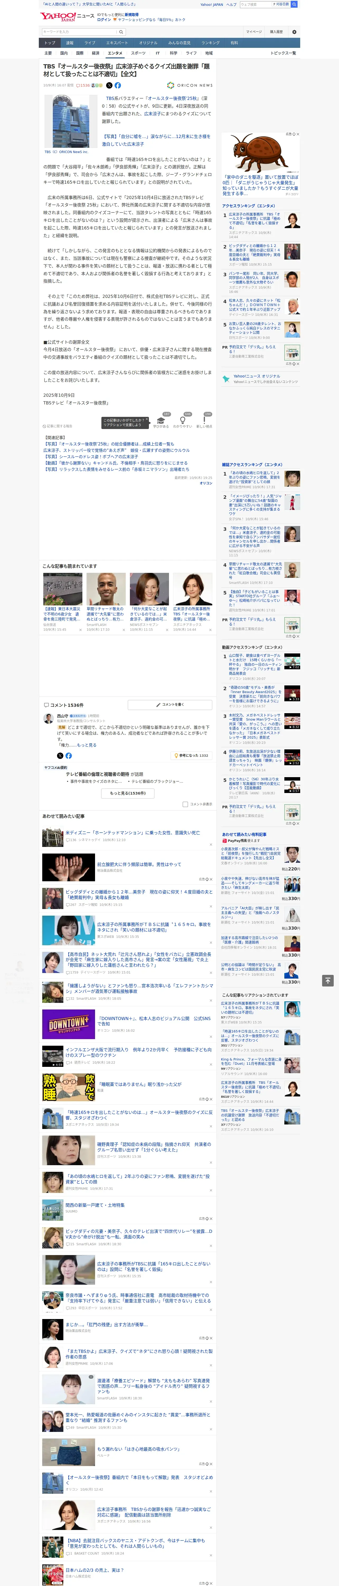The image size is (339, 1586).
Task: Open settings gear next to 購入履歴
Action: 294,32
